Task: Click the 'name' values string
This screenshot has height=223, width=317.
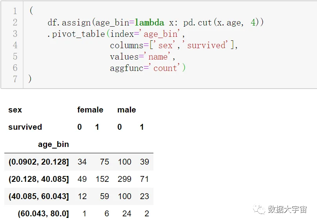Action: click(158, 56)
